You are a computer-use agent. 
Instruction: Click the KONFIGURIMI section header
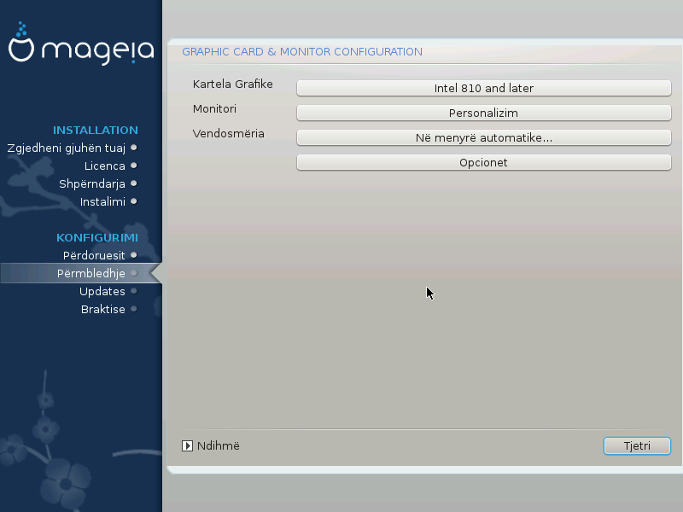[96, 237]
